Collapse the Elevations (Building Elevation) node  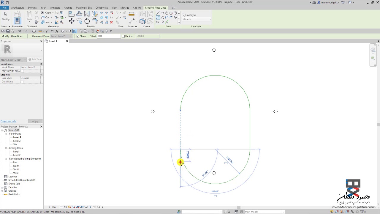point(6,159)
